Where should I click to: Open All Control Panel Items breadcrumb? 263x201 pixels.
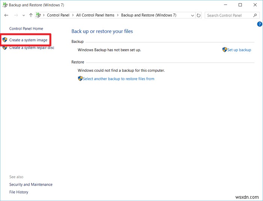pos(95,15)
